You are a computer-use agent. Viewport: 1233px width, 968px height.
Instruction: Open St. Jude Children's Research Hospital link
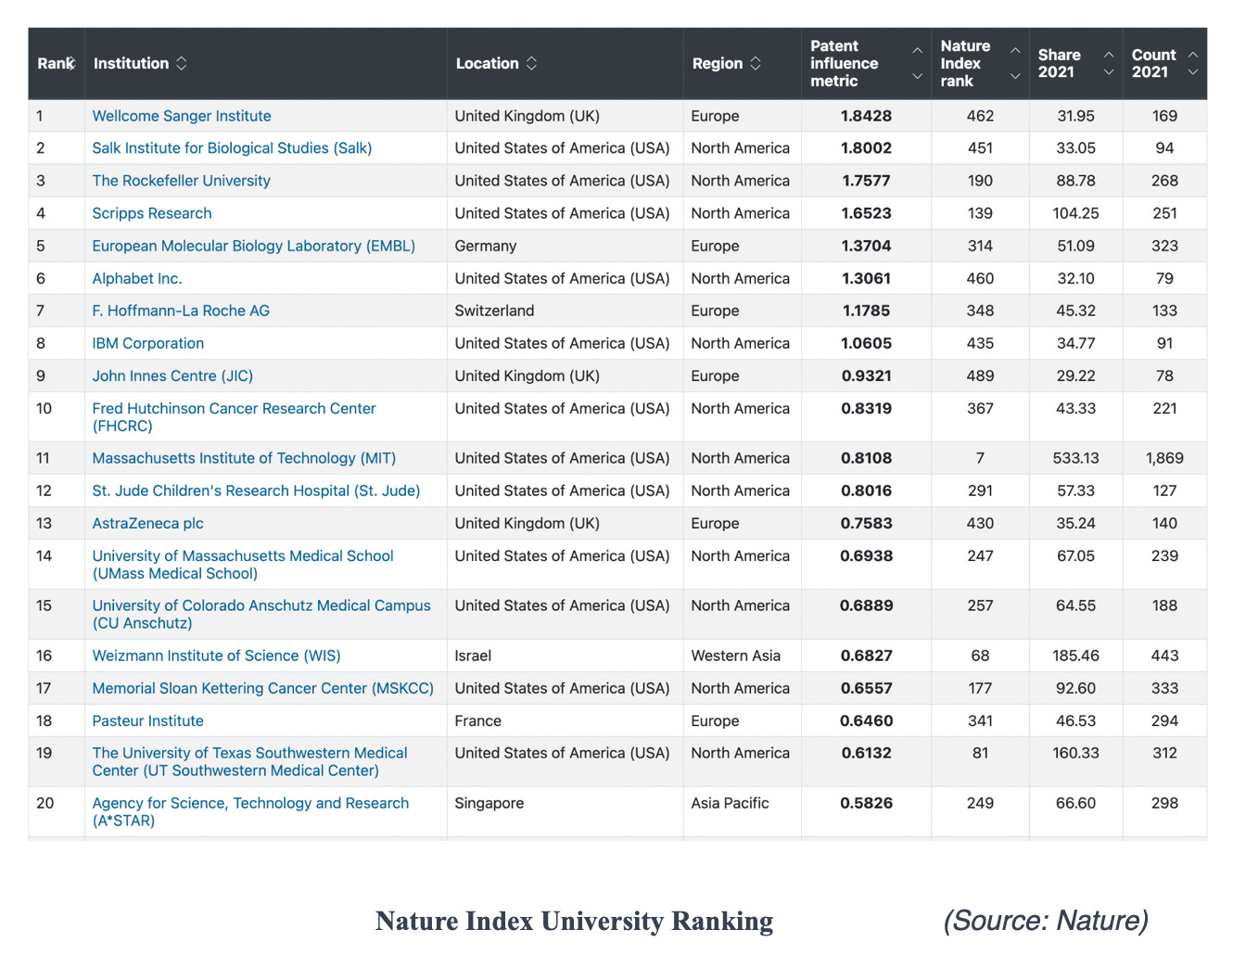coord(256,490)
